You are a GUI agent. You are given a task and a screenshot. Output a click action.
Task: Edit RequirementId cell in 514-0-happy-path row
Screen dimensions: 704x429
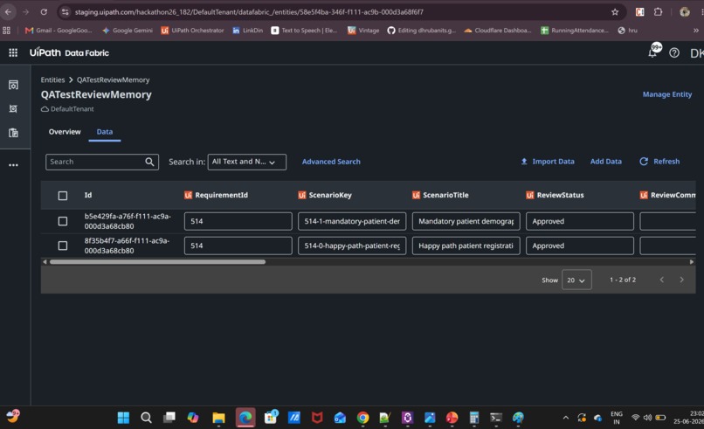tap(238, 246)
